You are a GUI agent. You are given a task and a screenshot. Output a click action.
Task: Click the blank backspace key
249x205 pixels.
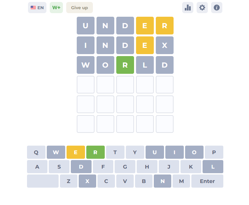pos(43,181)
